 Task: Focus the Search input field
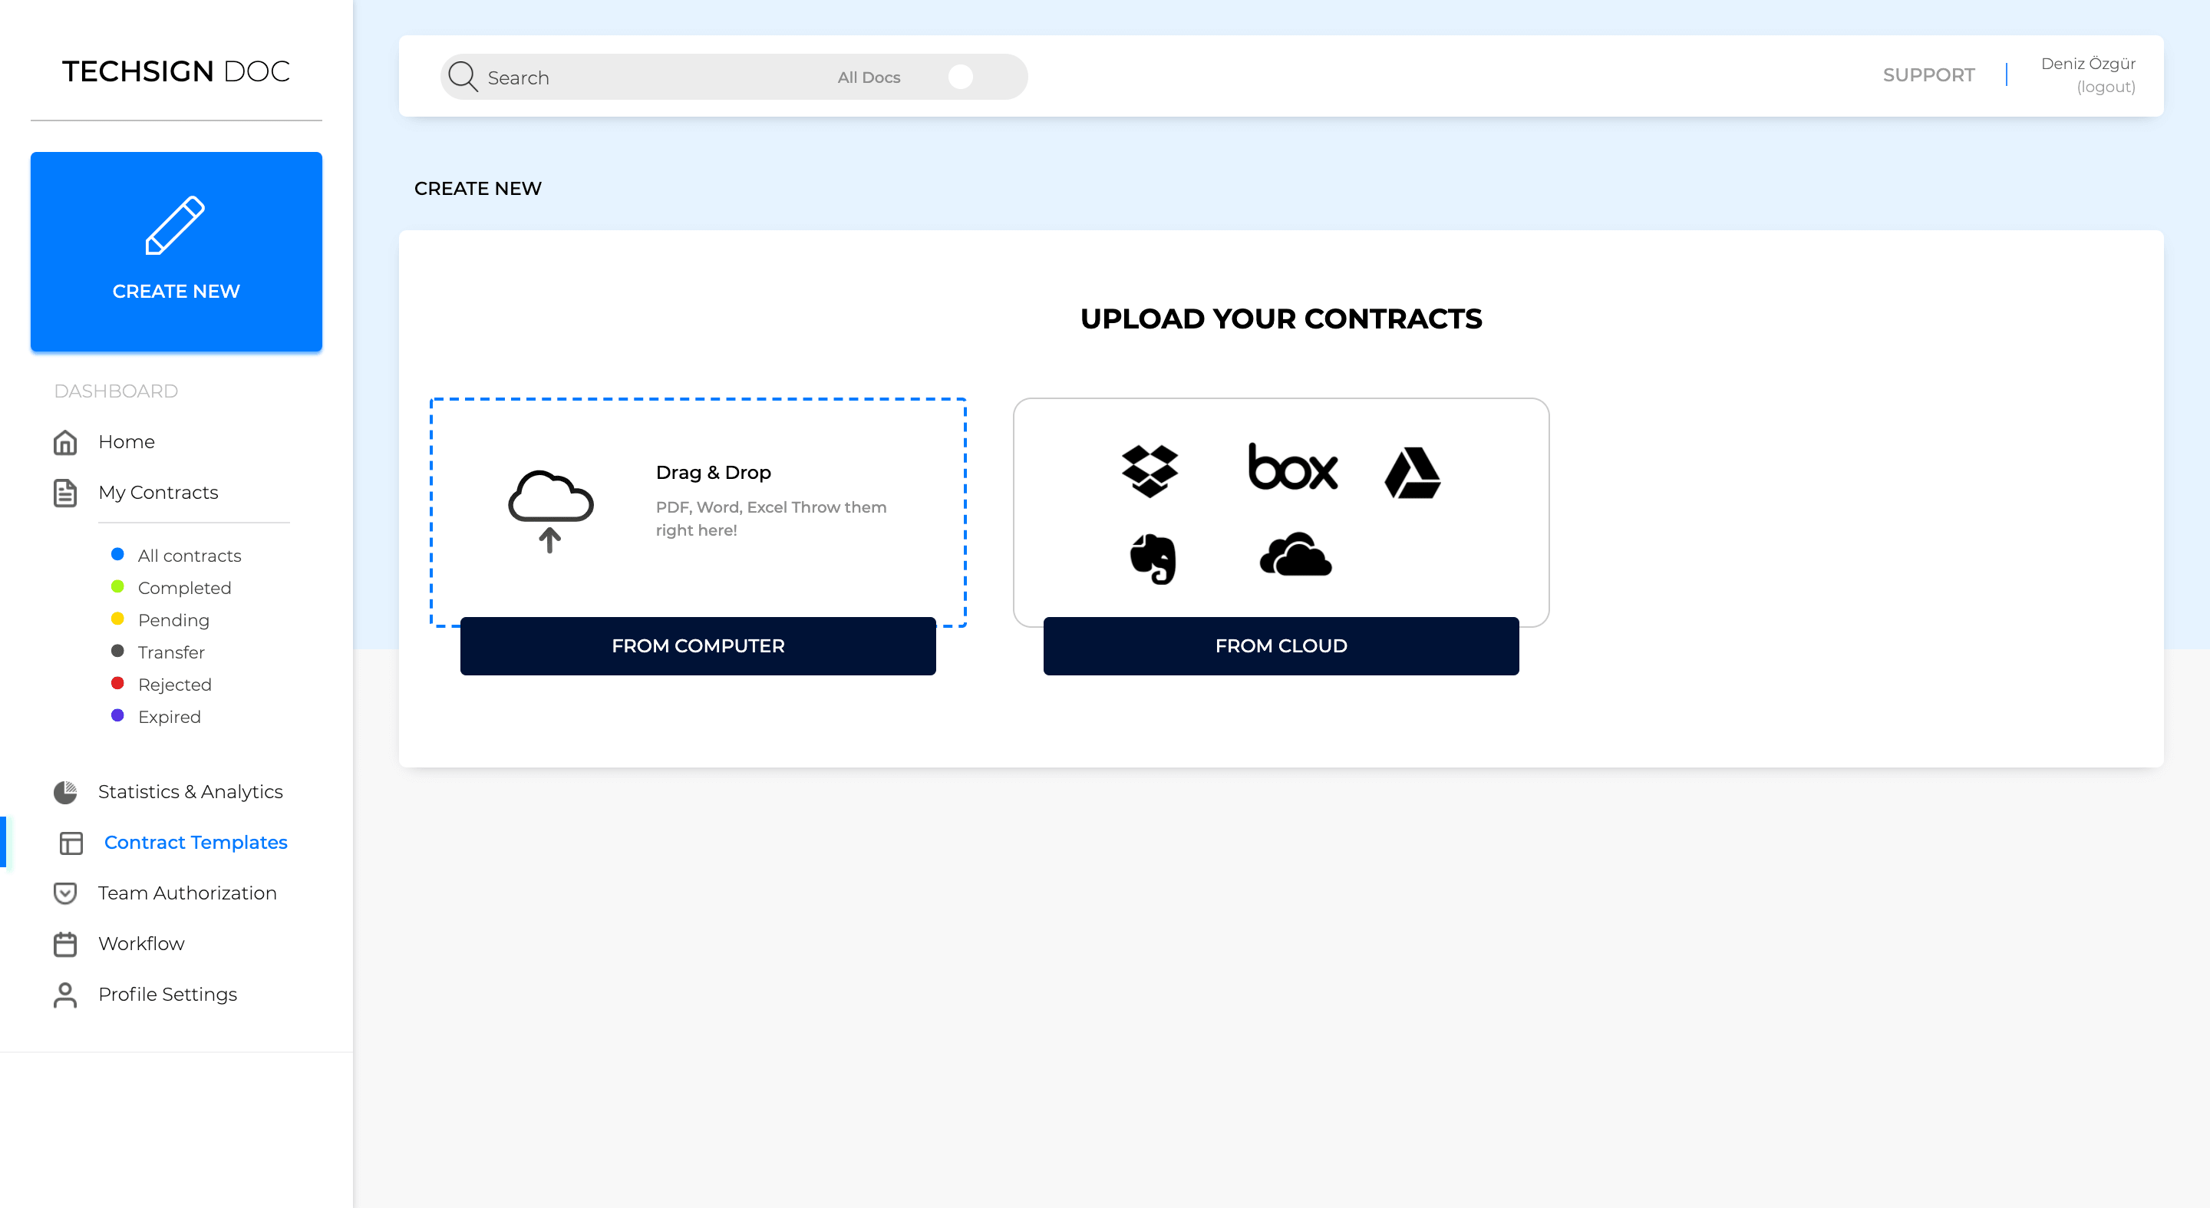(x=644, y=78)
